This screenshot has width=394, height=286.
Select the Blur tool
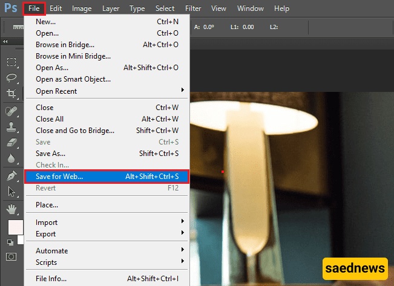[x=11, y=159]
